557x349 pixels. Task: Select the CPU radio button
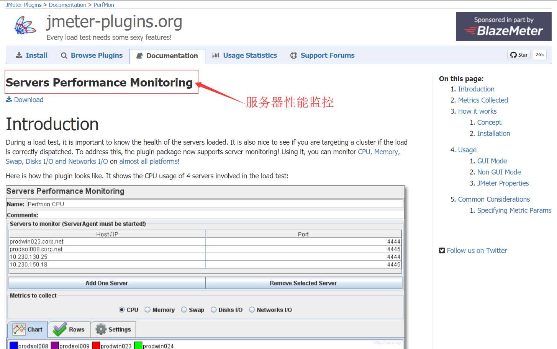tap(122, 310)
